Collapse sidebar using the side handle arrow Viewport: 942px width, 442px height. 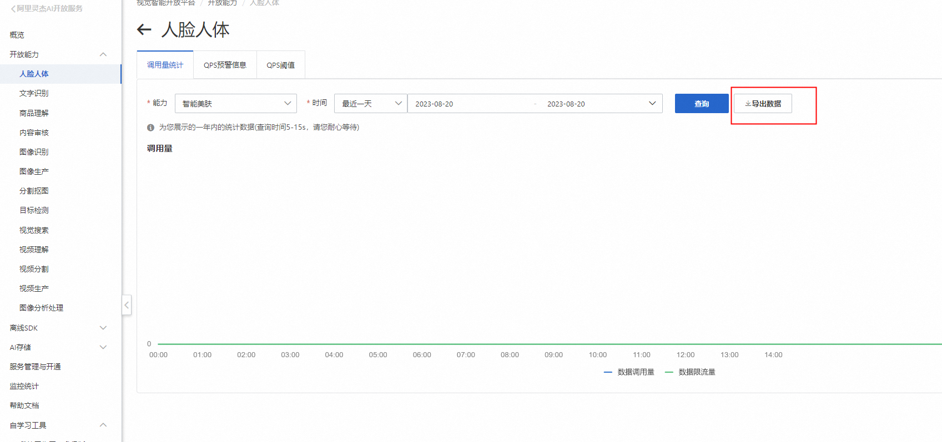coord(127,305)
